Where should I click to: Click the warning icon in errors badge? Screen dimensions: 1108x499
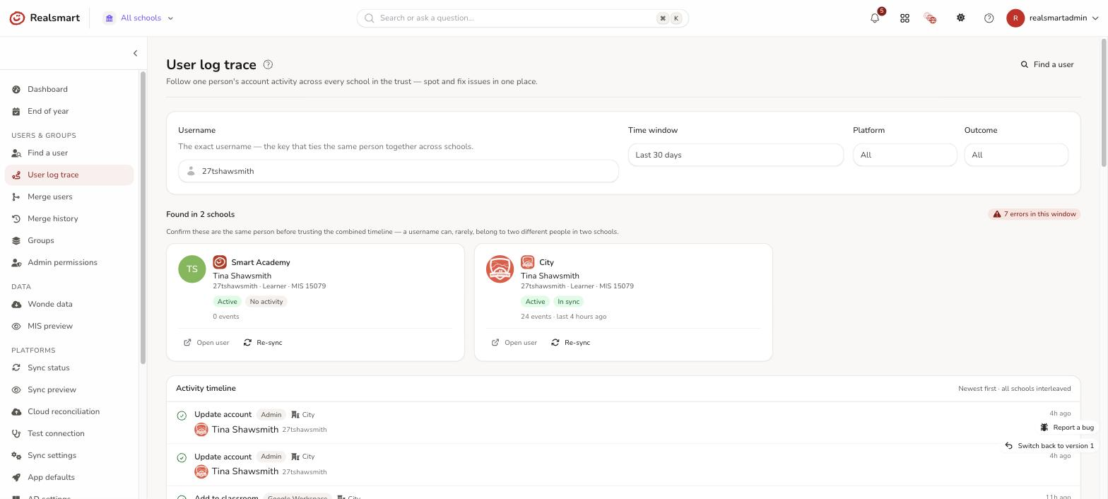(x=997, y=214)
